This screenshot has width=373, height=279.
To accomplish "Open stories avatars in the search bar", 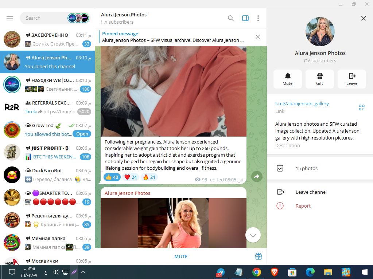I will [x=78, y=18].
